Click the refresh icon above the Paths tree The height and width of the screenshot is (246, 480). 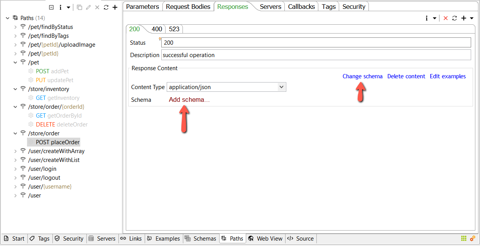pyautogui.click(x=106, y=7)
